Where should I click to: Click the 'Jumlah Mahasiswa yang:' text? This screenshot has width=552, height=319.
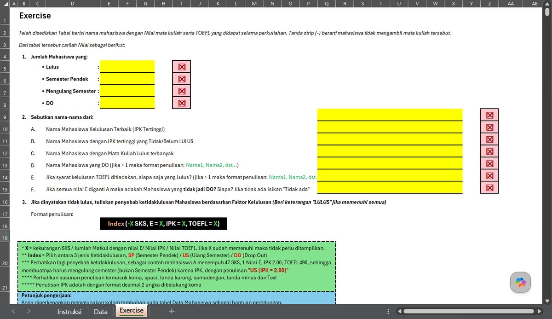pyautogui.click(x=59, y=57)
